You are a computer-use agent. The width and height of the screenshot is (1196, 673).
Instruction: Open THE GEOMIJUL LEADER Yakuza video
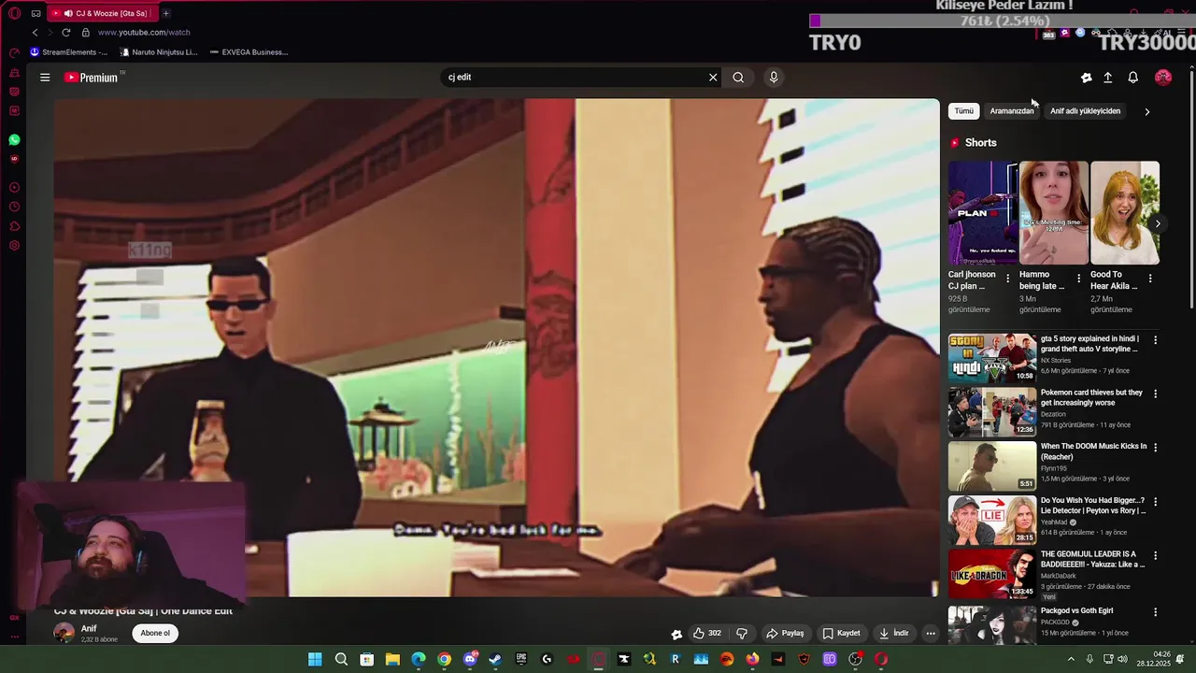point(1092,559)
